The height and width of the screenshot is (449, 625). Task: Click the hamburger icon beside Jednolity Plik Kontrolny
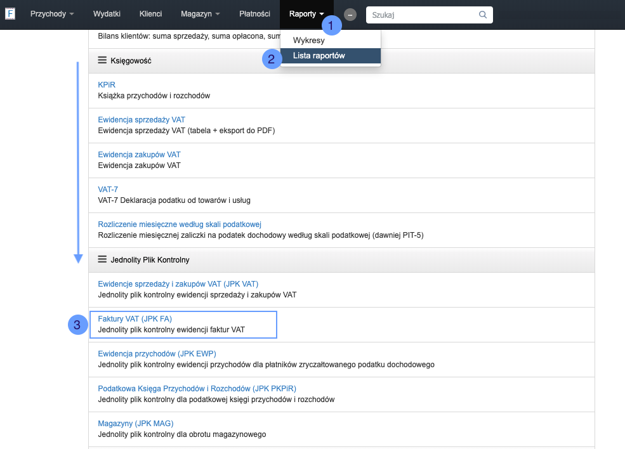click(102, 259)
